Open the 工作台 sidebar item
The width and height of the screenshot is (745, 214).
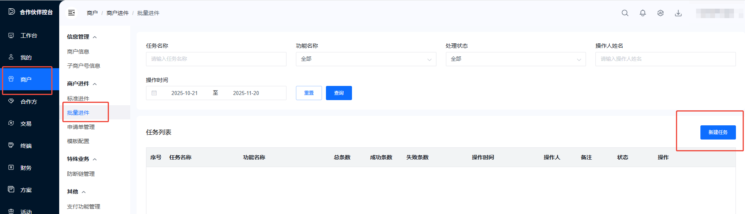(28, 35)
